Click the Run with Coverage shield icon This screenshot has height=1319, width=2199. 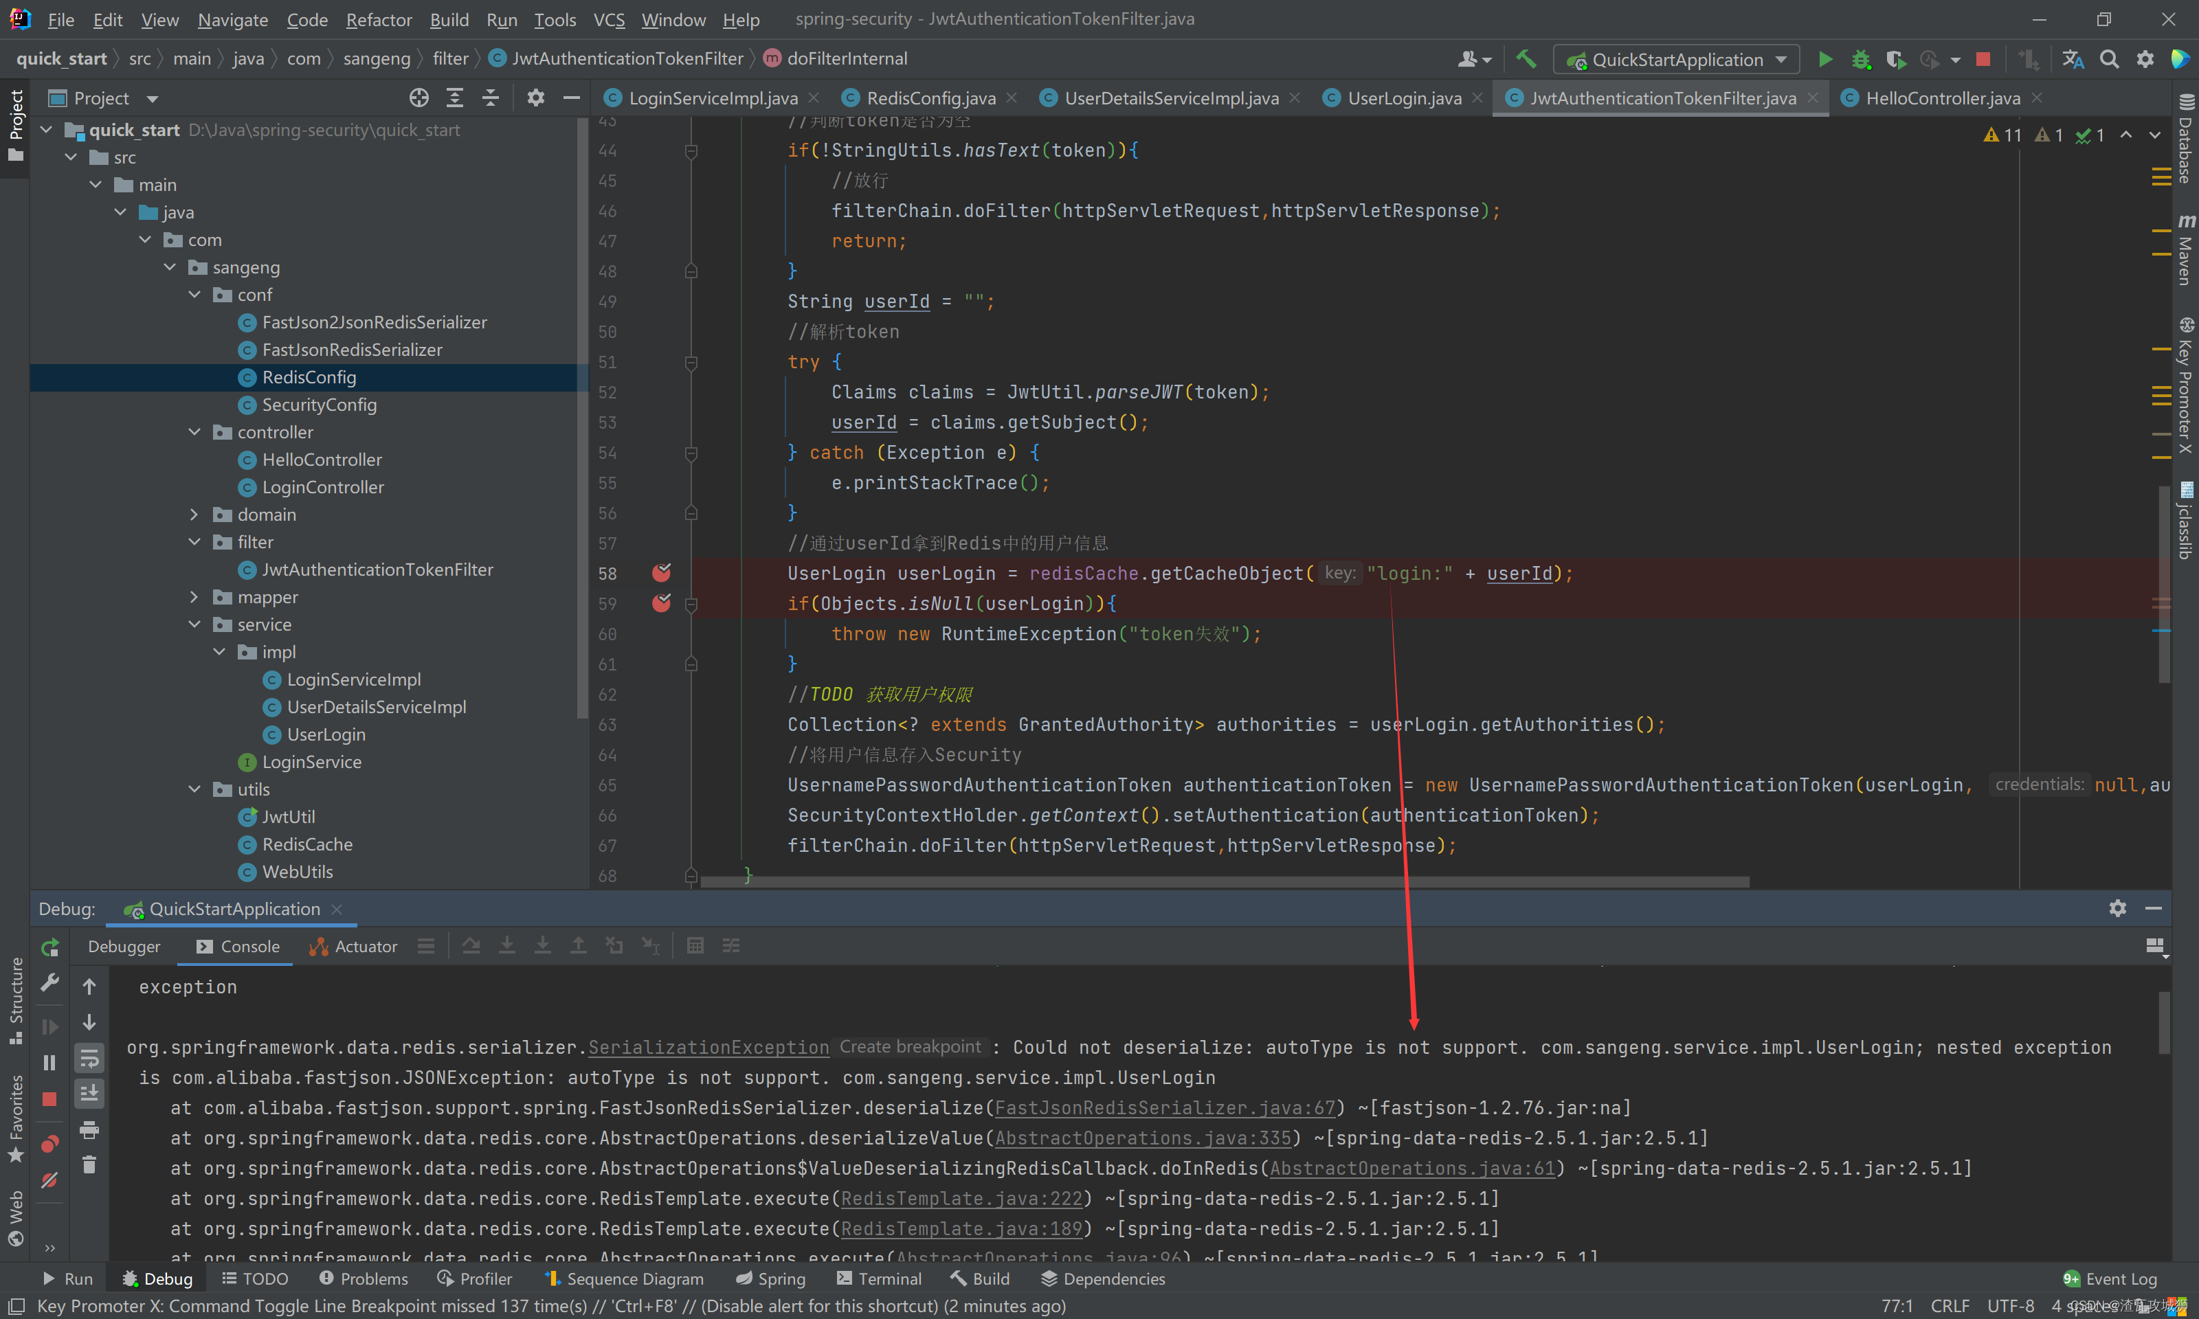(1896, 58)
